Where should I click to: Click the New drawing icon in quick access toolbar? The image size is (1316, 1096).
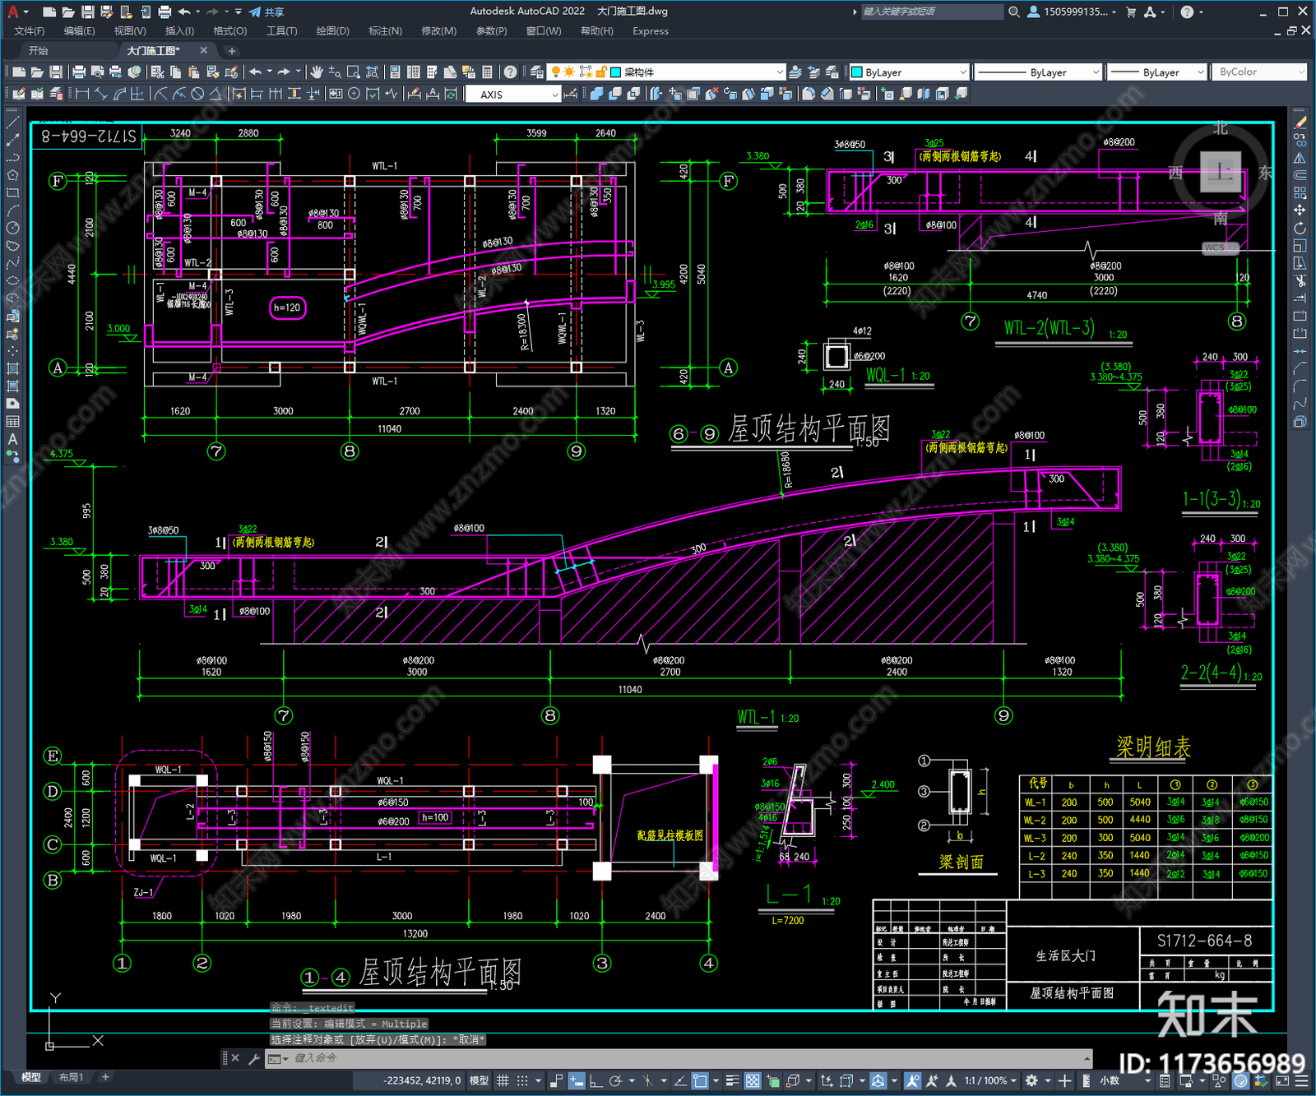pos(49,12)
